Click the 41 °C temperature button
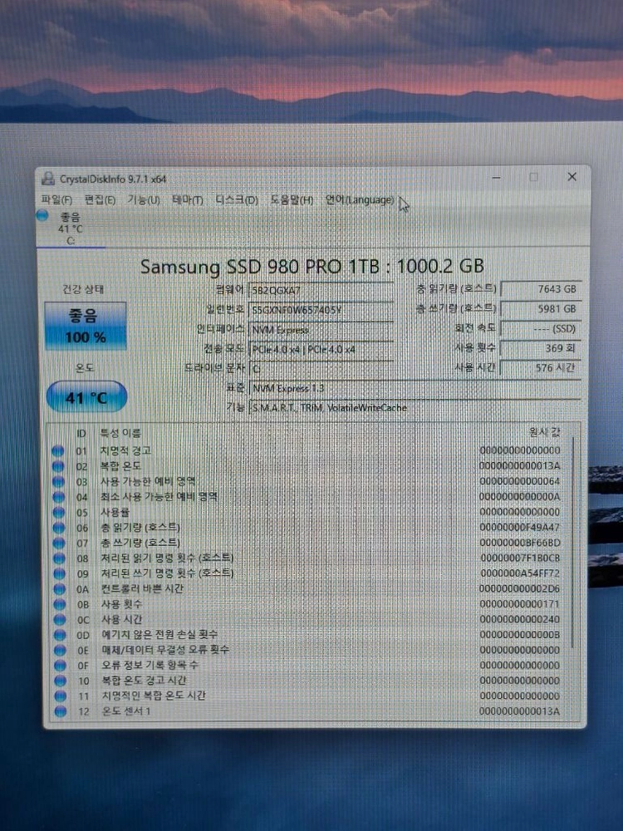The height and width of the screenshot is (831, 623). coord(86,397)
